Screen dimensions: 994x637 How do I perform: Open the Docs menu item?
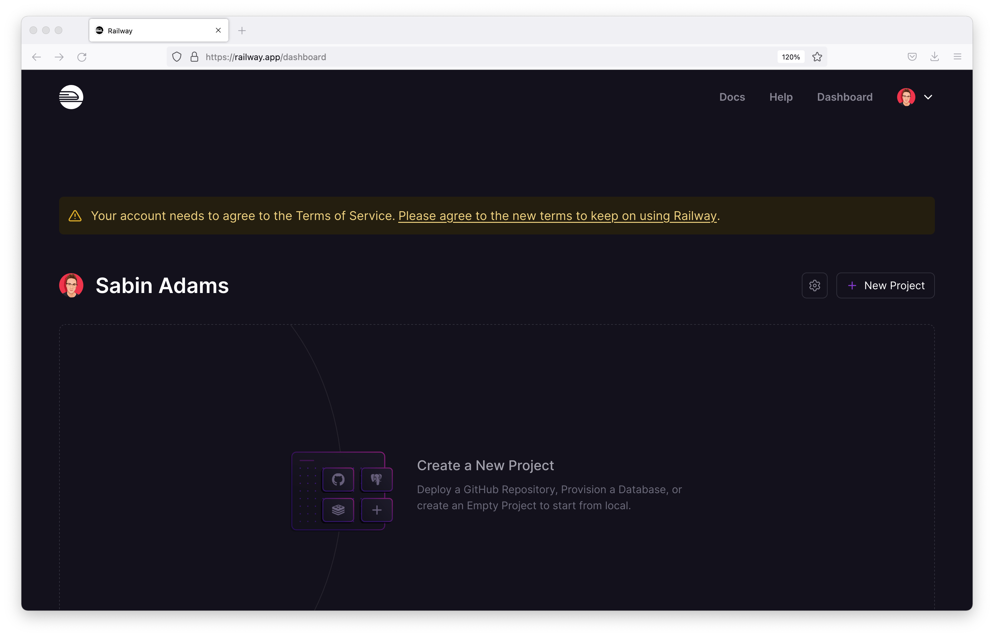point(732,97)
